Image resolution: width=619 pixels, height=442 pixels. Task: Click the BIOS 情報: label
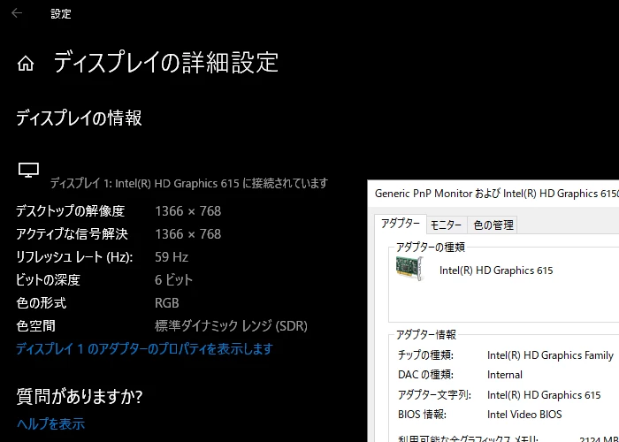pyautogui.click(x=422, y=415)
